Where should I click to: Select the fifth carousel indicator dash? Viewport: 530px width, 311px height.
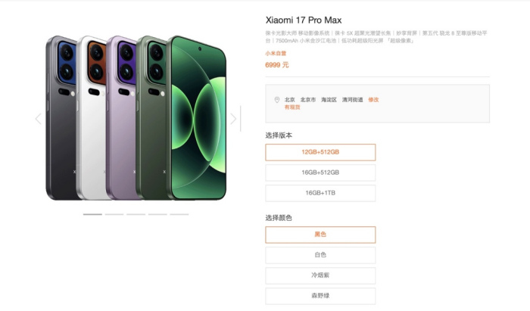179,214
